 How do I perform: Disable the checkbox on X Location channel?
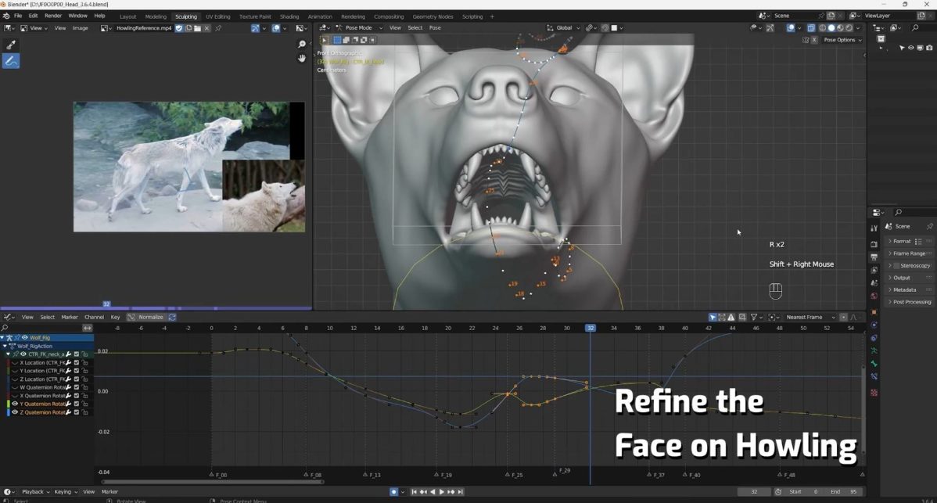pyautogui.click(x=76, y=362)
